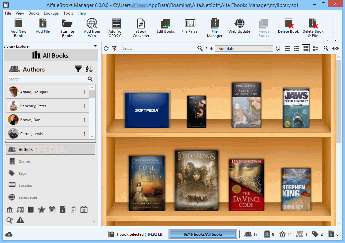345x243 pixels.
Task: Focus the main book Search field
Action: click(x=160, y=48)
